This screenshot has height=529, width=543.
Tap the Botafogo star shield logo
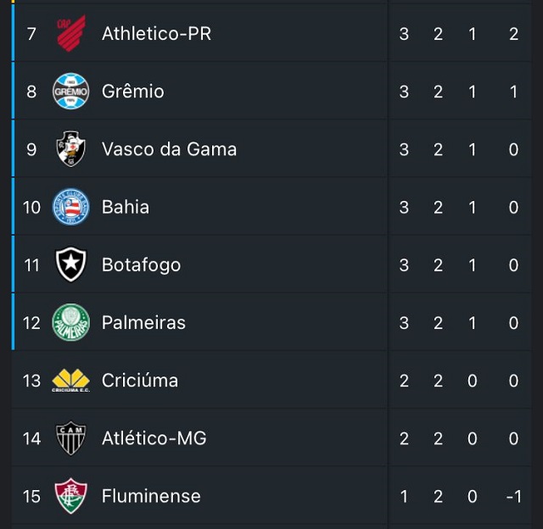71,264
